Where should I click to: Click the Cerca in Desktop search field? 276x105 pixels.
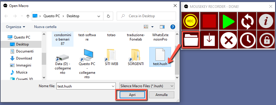pos(146,16)
